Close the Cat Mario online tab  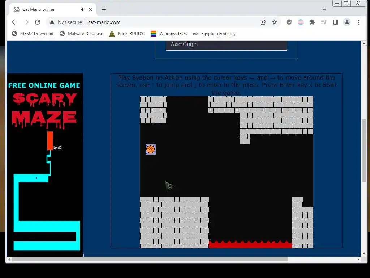pos(90,9)
